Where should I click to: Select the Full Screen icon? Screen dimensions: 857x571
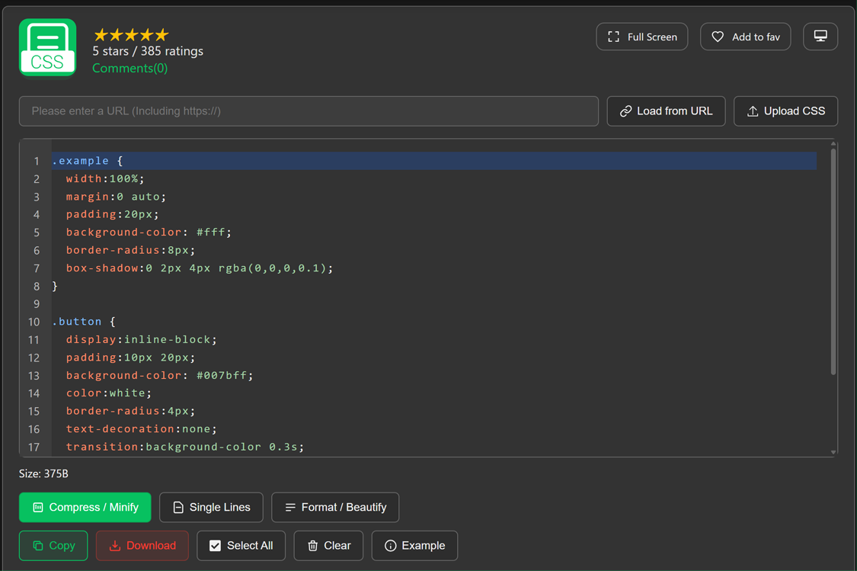pyautogui.click(x=612, y=36)
